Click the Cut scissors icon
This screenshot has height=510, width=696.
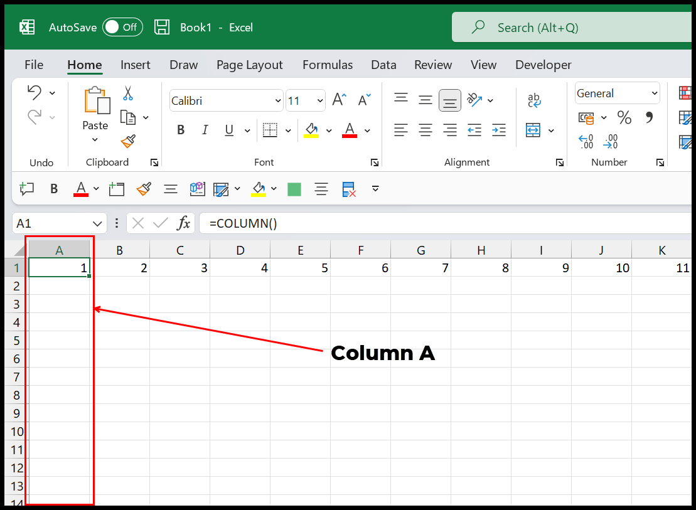[127, 92]
